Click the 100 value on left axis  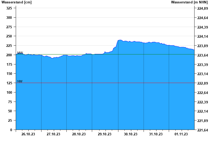tap(9, 92)
